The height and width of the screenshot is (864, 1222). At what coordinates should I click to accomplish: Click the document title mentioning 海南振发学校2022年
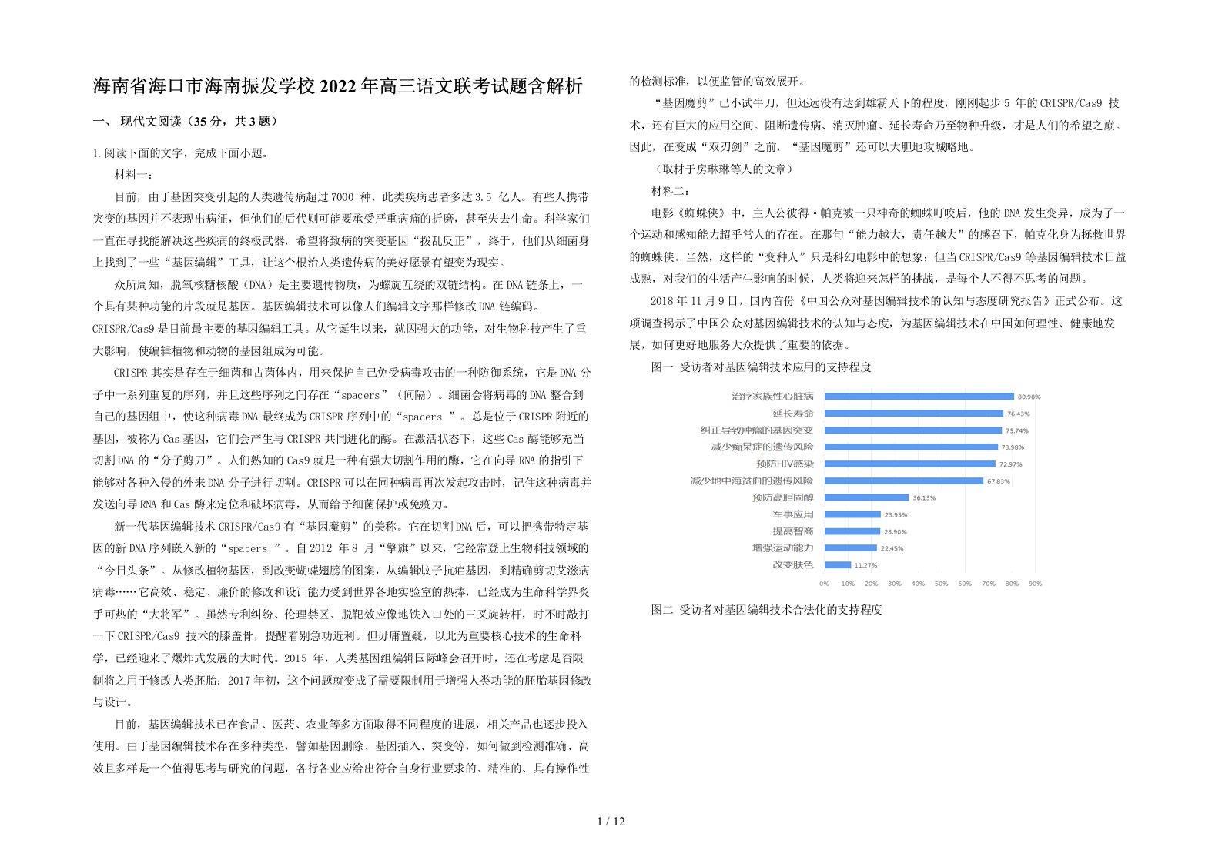tap(338, 86)
